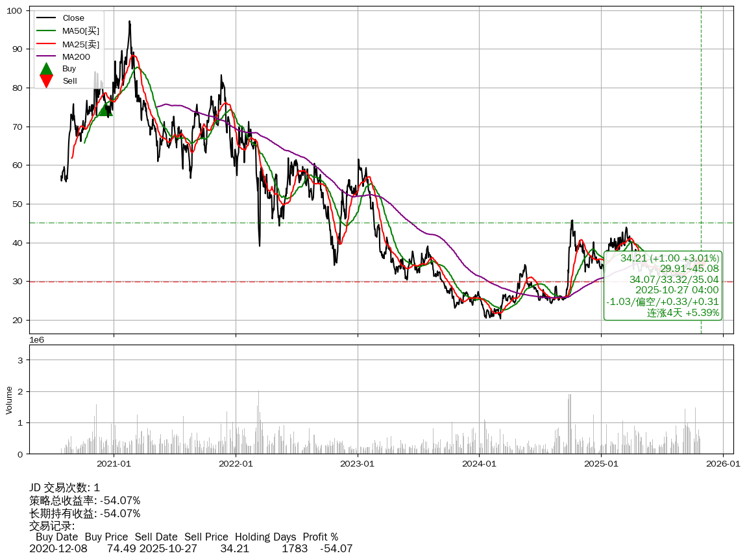Screen dimensions: 747x560
Task: Click the 2023-01 x-axis date label
Action: (x=358, y=464)
